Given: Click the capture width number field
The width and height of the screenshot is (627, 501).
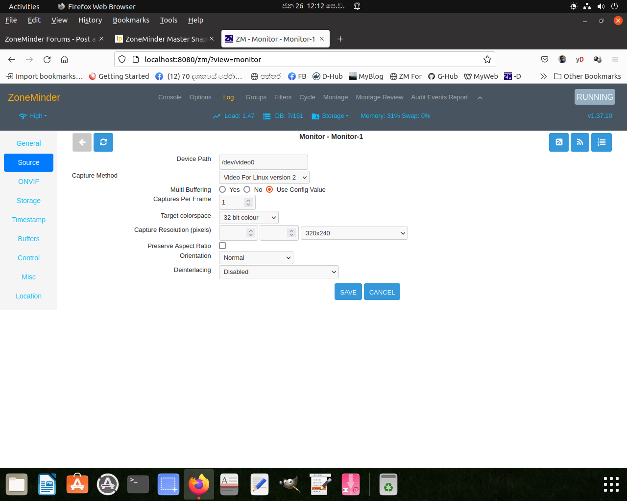Looking at the screenshot, I should [x=239, y=233].
